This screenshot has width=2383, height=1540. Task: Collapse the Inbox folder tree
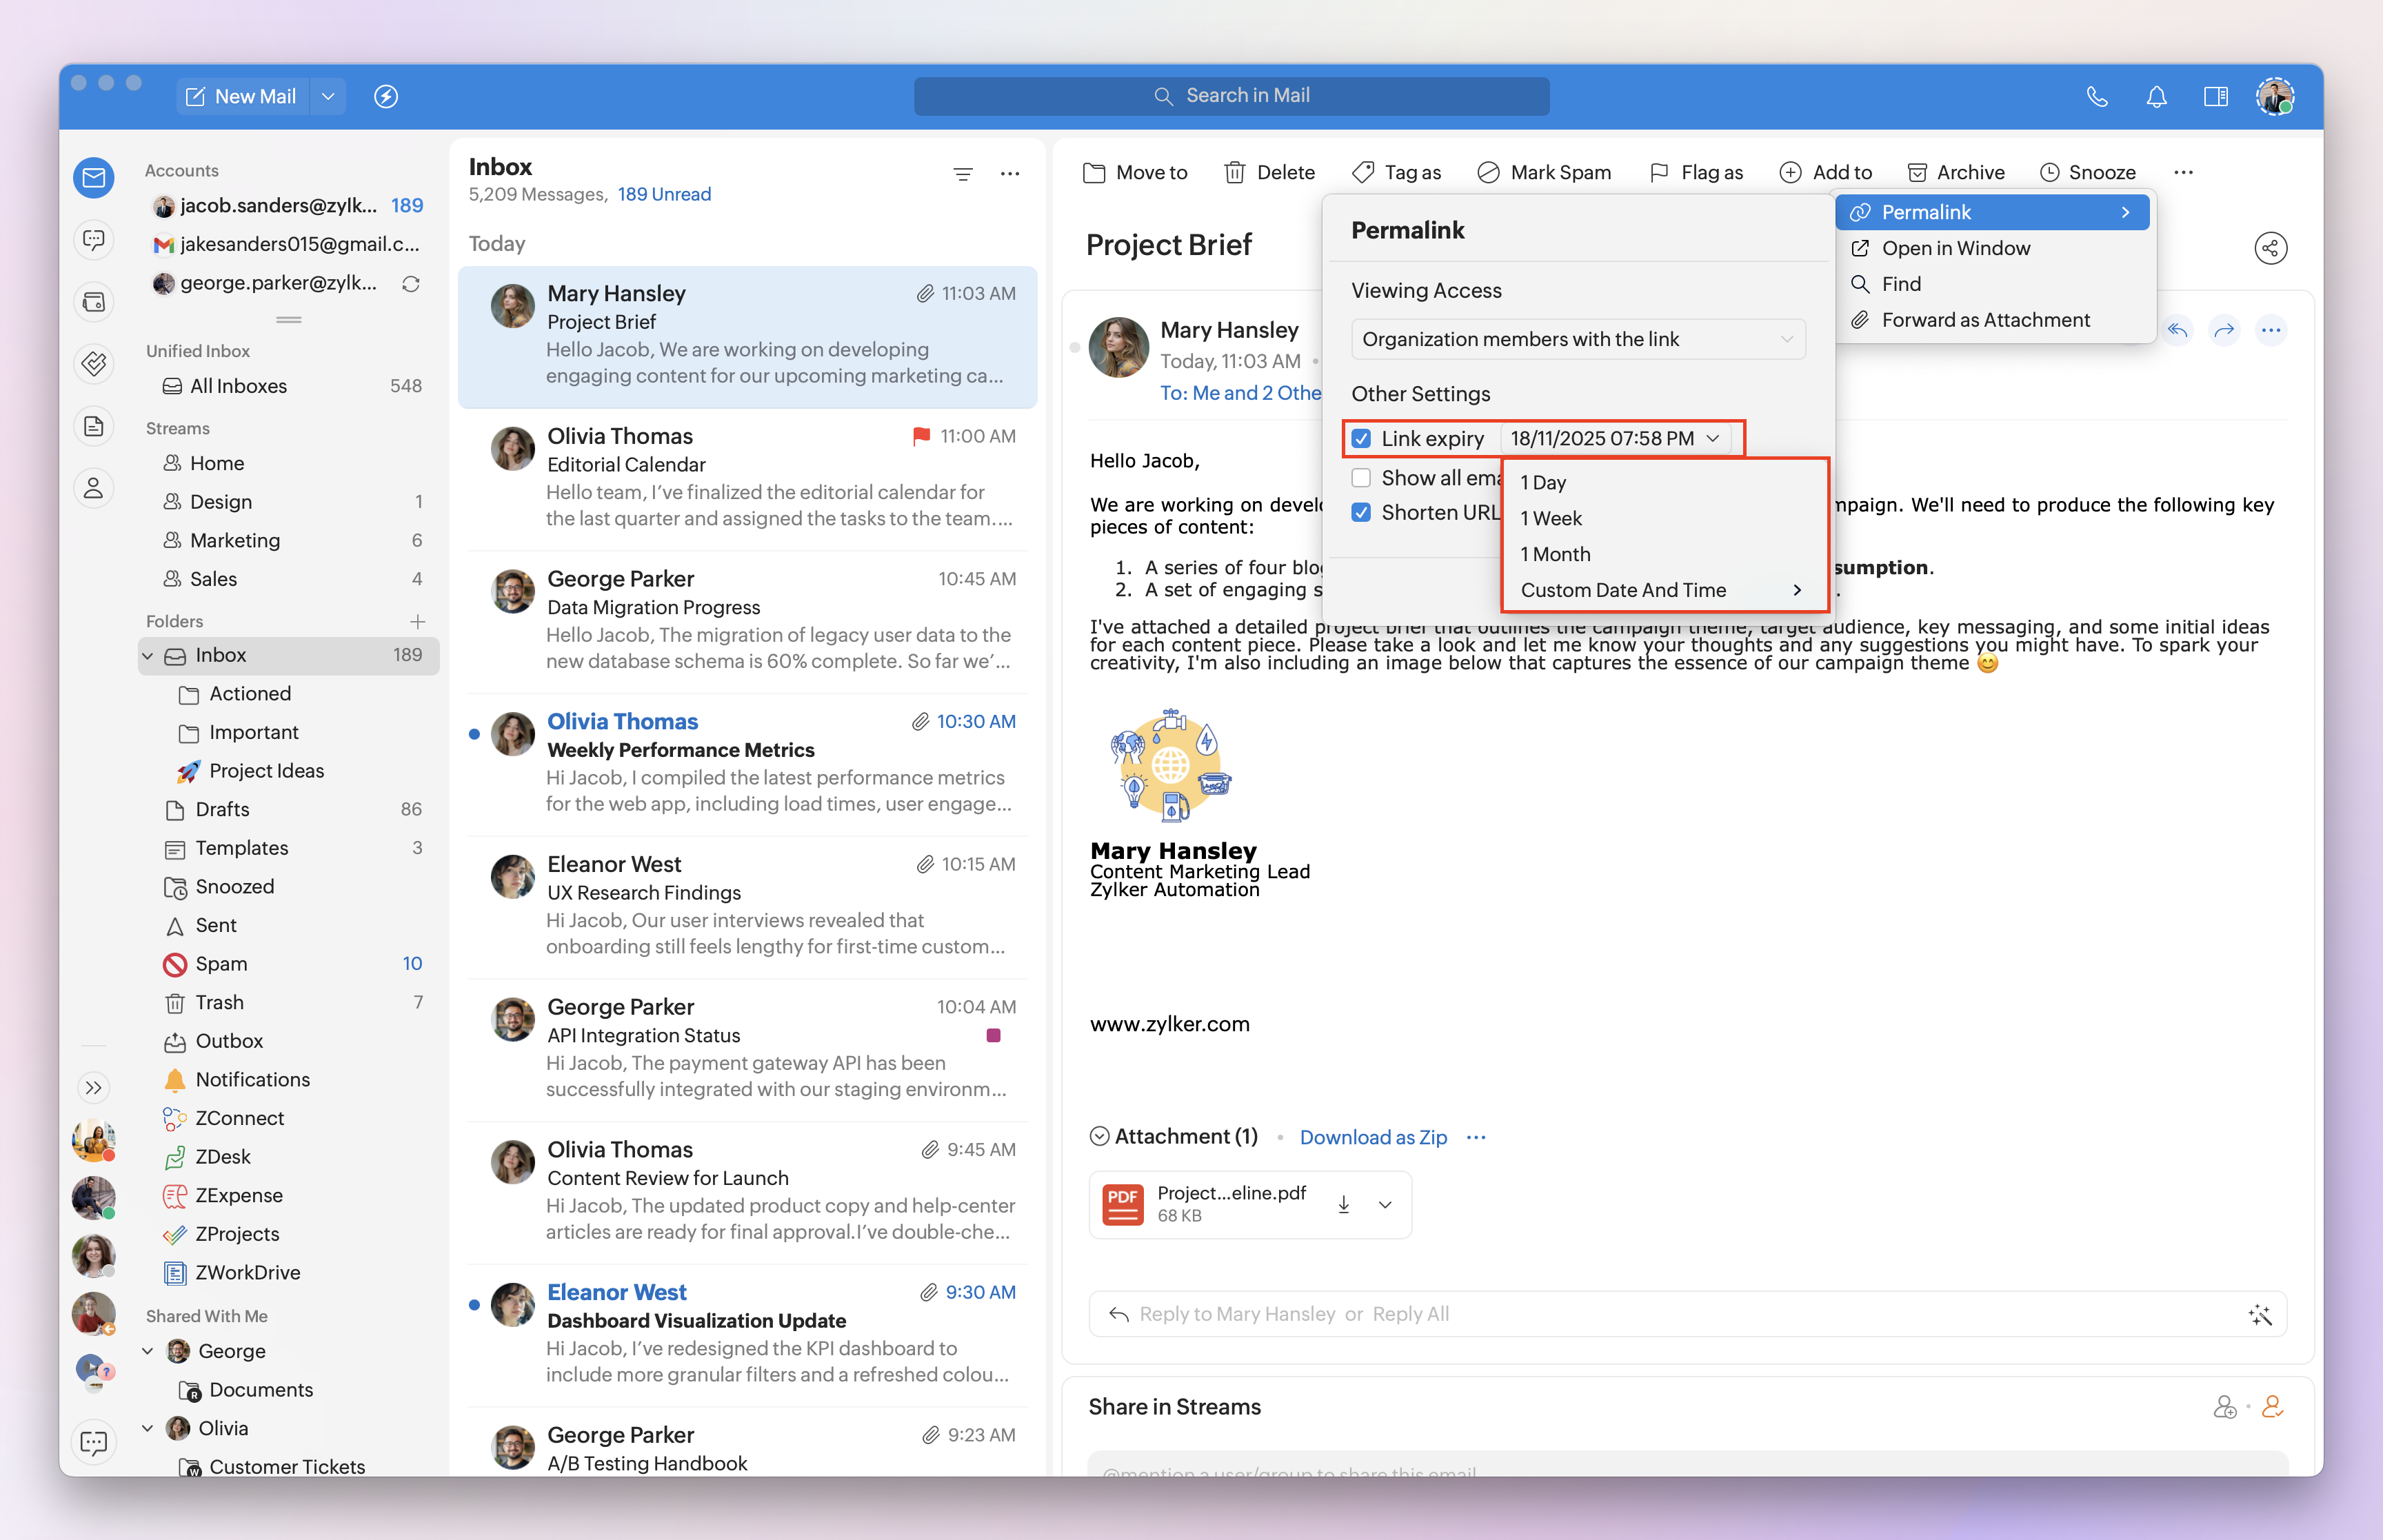click(x=148, y=655)
